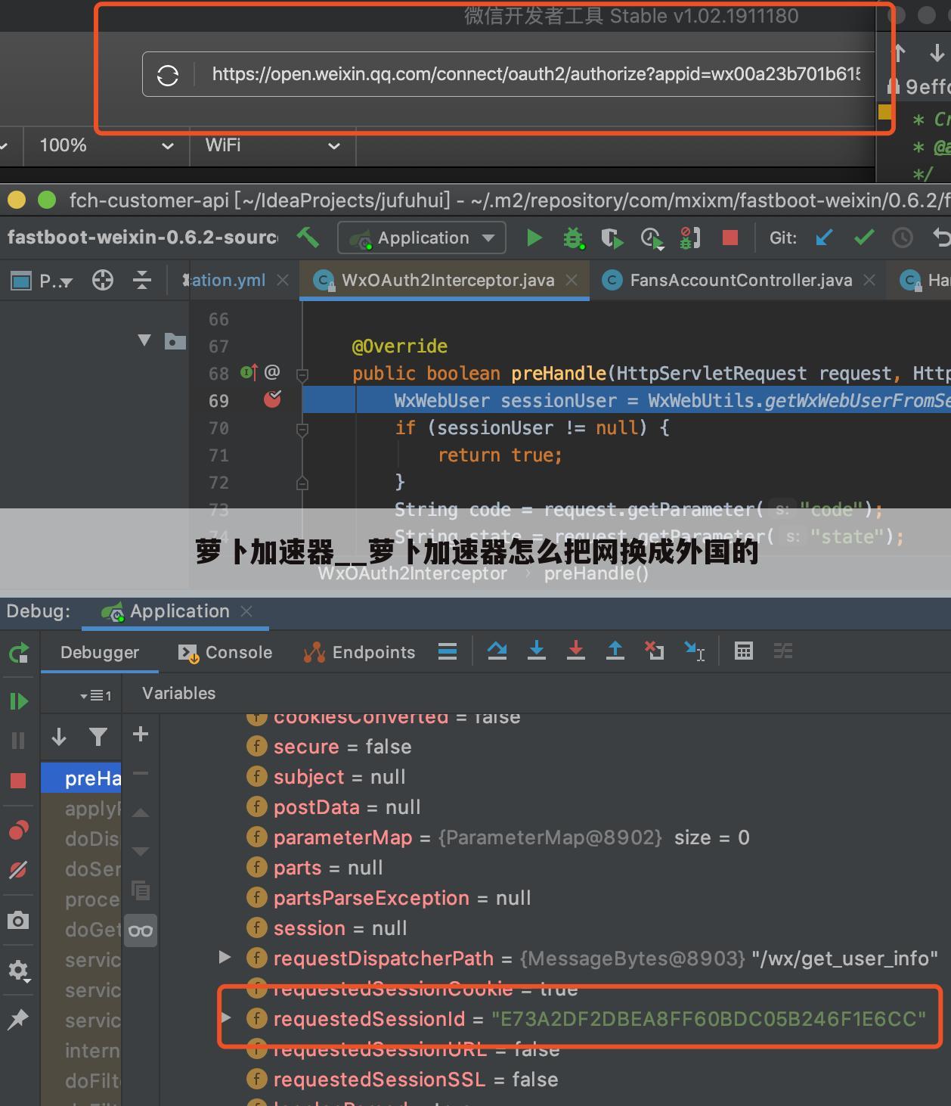Reload the page in WeChat DevTools address bar
The width and height of the screenshot is (951, 1106).
click(x=168, y=75)
